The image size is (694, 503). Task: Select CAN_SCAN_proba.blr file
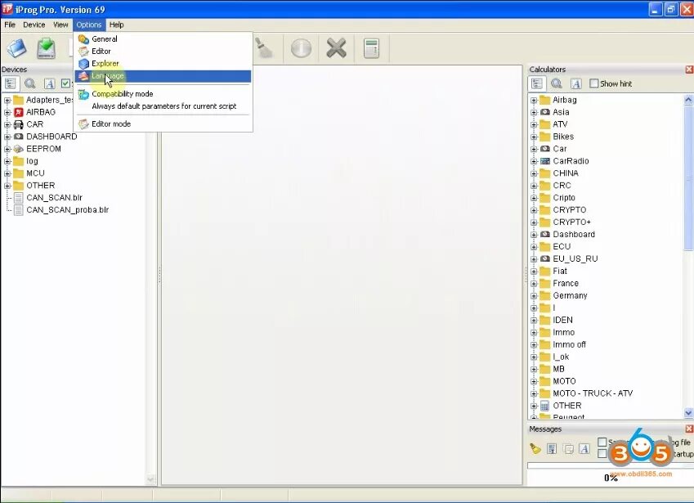click(x=67, y=210)
